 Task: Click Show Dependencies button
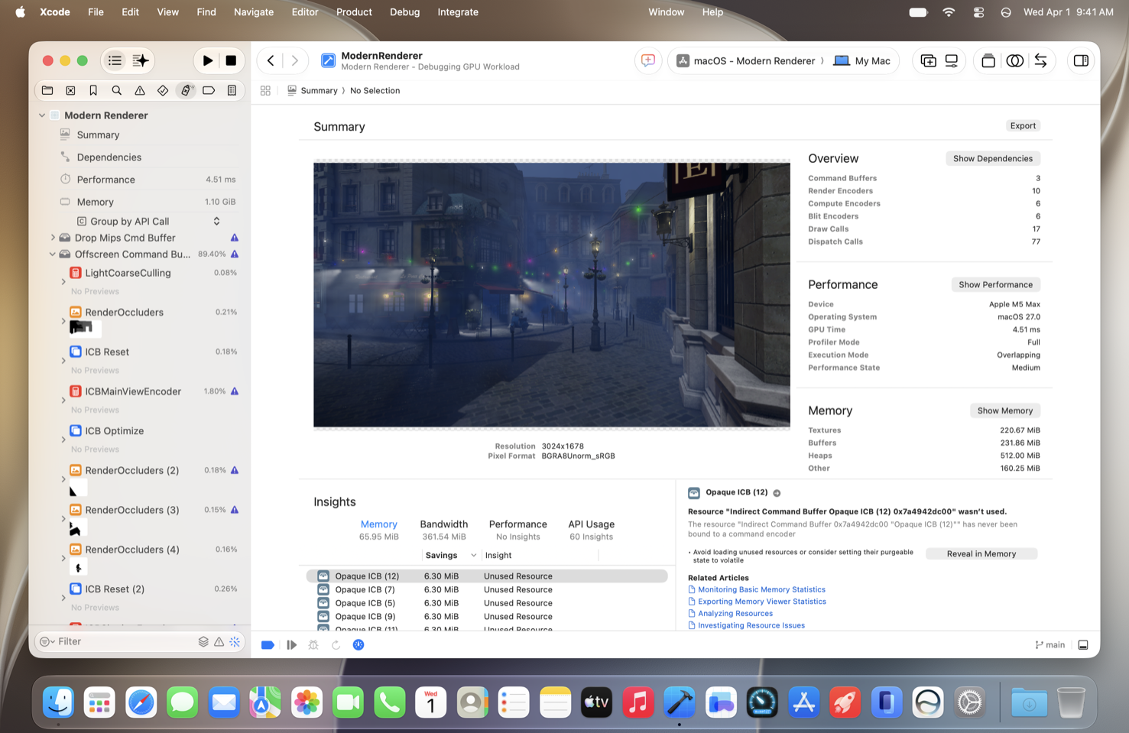(x=993, y=158)
